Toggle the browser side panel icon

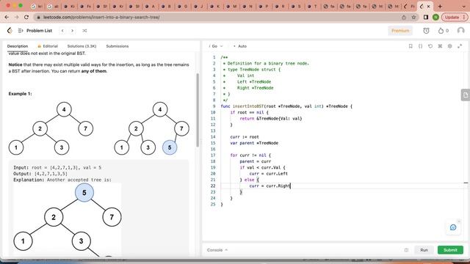pos(426,18)
